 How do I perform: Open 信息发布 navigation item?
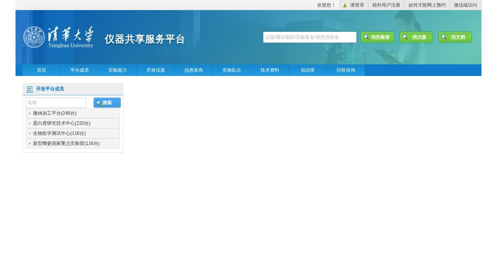(194, 70)
